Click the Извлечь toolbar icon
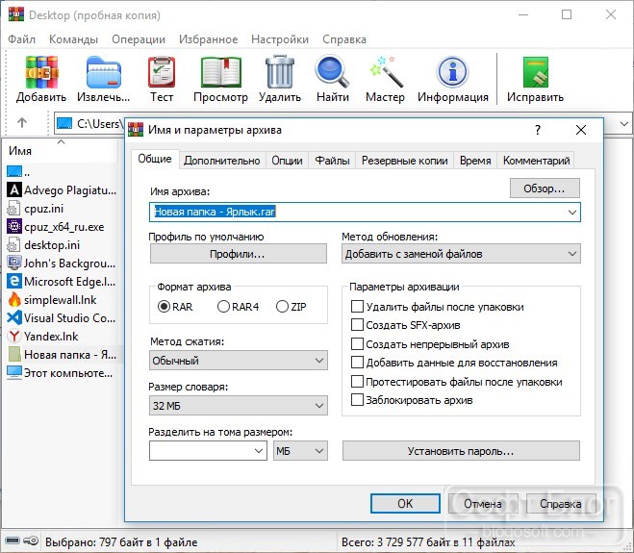 [x=104, y=73]
